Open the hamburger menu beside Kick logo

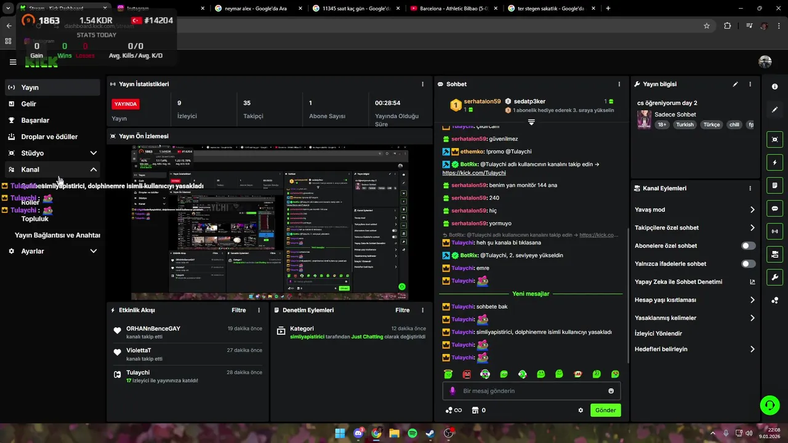point(13,62)
